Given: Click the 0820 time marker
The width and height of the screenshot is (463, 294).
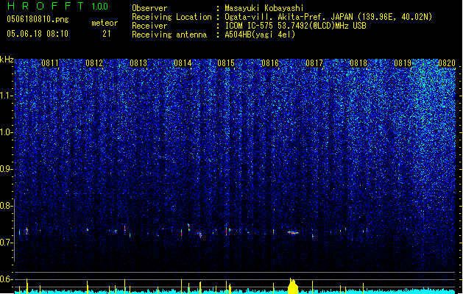Looking at the screenshot, I should tap(447, 63).
